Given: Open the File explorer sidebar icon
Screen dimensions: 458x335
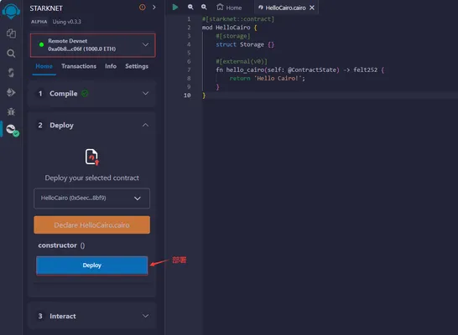Looking at the screenshot, I should [x=11, y=33].
